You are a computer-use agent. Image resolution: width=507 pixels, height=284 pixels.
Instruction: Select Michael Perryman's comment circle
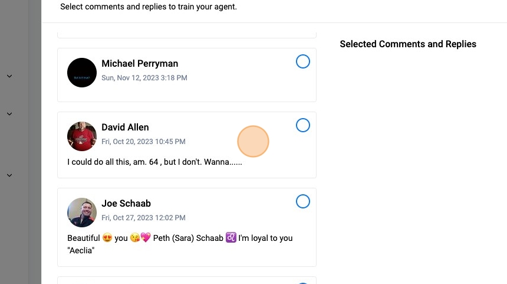point(302,61)
